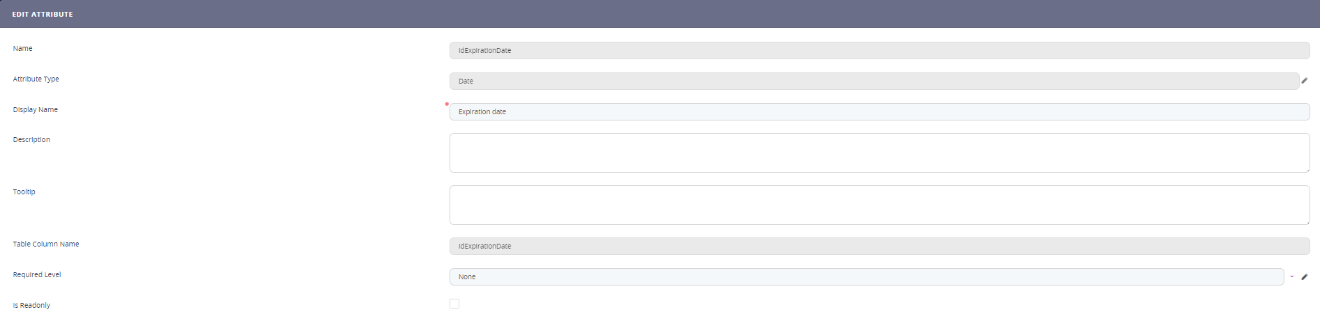
Task: Click the Name field containing idExpirationDate
Action: tap(879, 51)
